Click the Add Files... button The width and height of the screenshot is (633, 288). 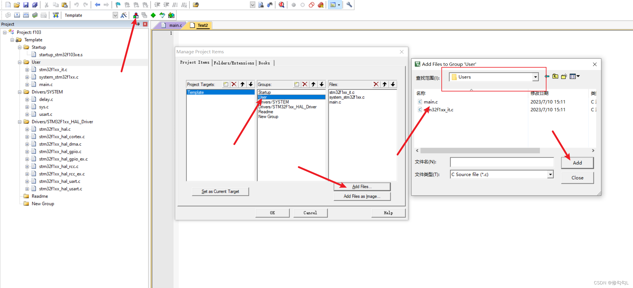pos(362,187)
